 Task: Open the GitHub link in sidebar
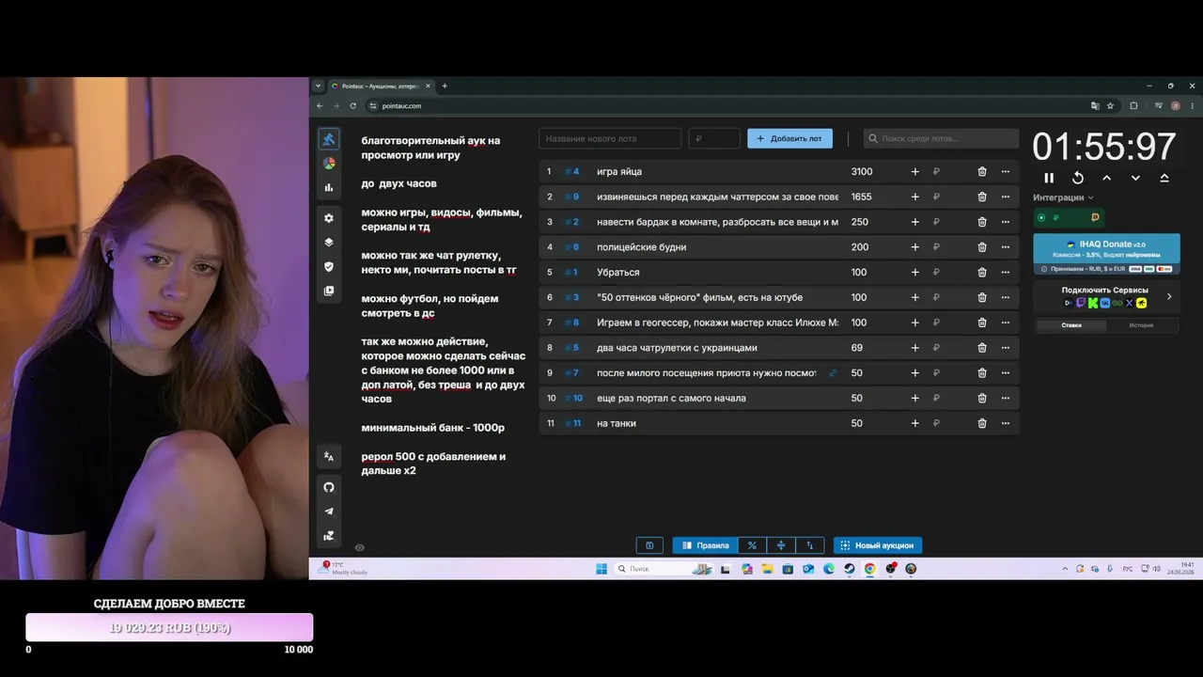point(329,487)
